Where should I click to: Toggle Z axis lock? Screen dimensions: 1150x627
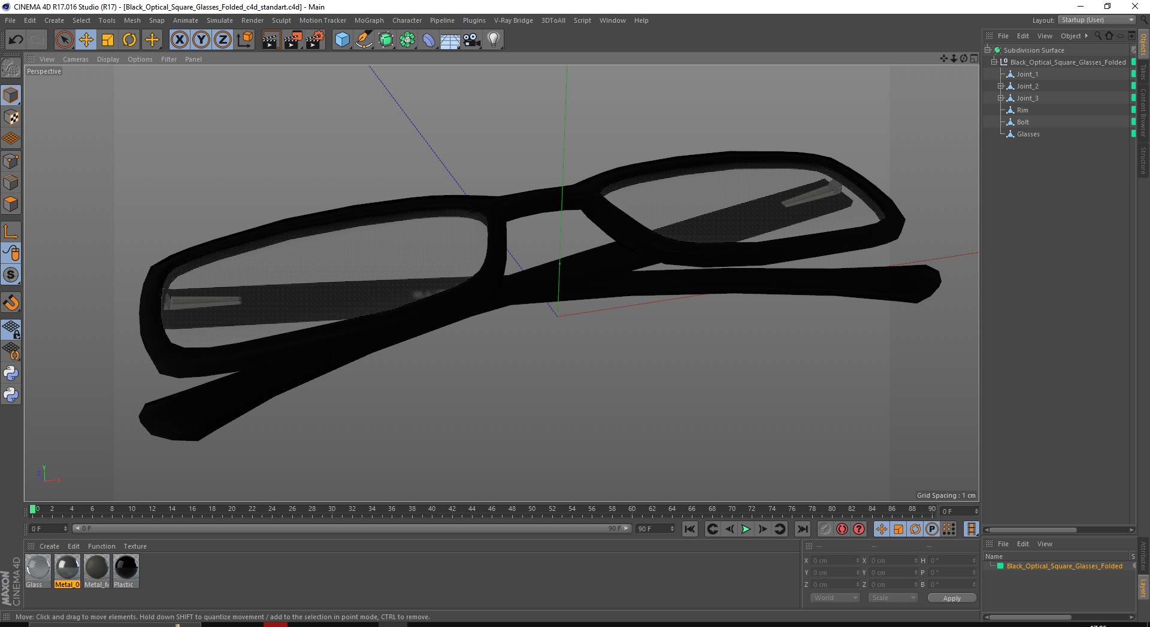(223, 40)
